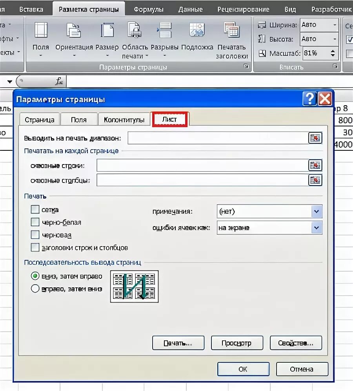Open the Данные ribbon tab
Screen dimensions: 353x391
(191, 9)
